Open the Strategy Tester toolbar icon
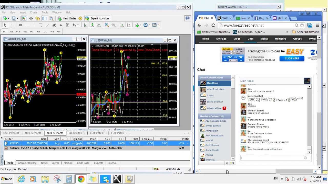 [x=51, y=18]
